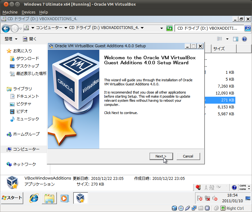Viewport: 252px width, 212px height.
Task: Select コンピューター in the sidebar
Action: click(x=23, y=149)
